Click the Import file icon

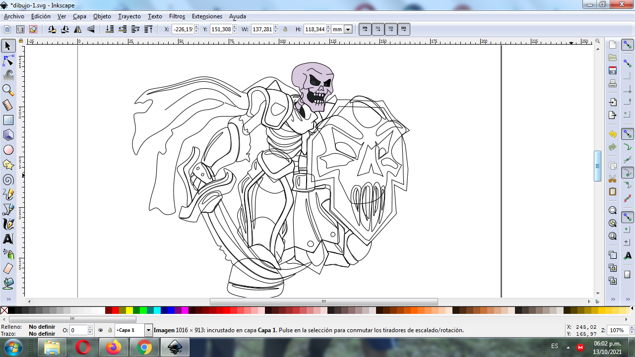[x=613, y=102]
